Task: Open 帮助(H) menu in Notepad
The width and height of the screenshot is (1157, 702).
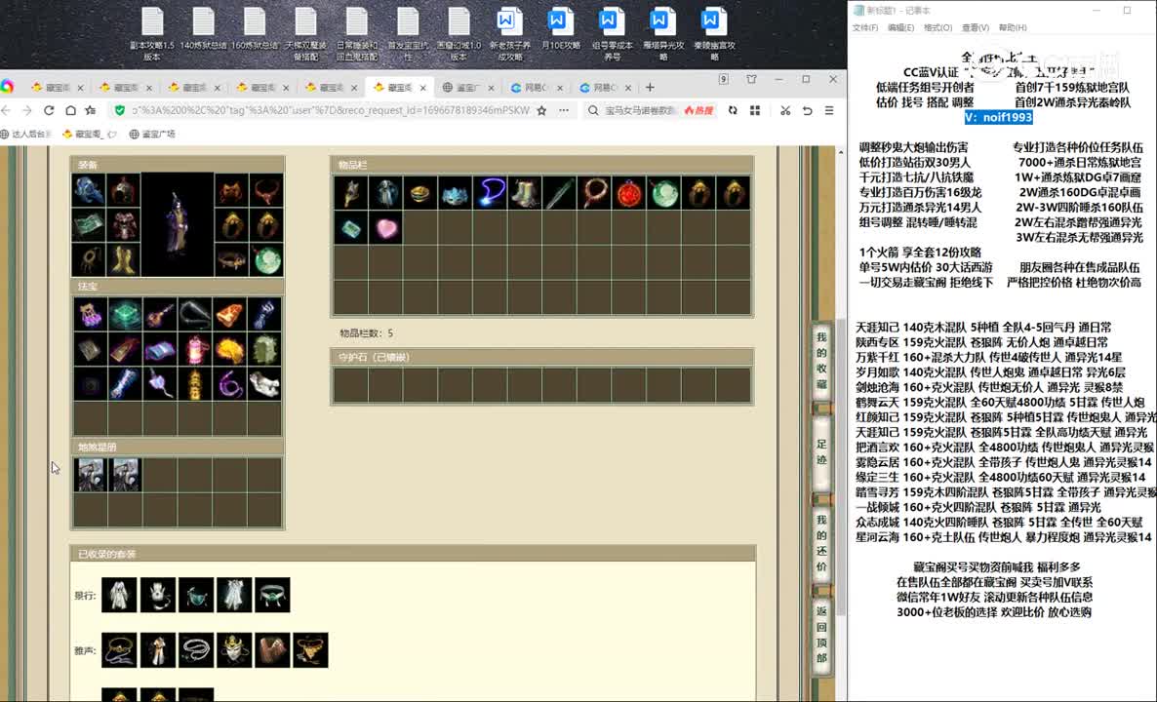Action: point(1013,27)
